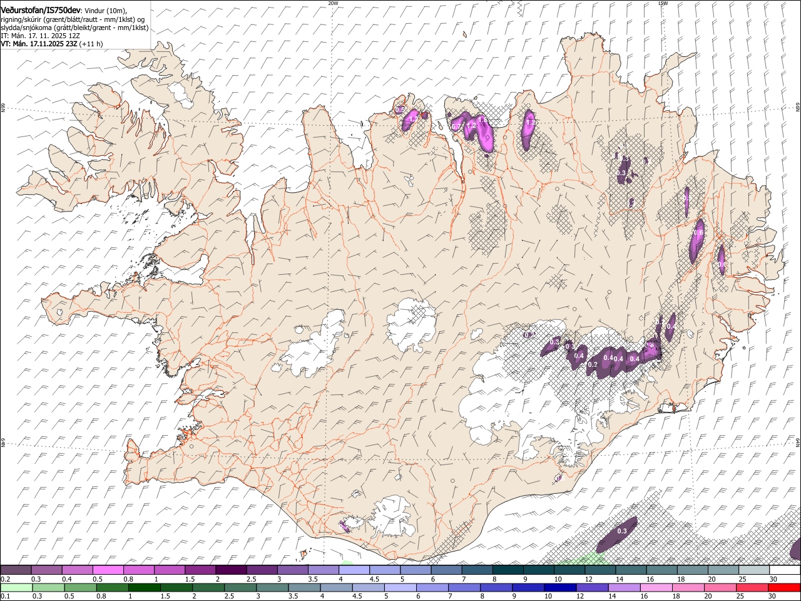Pick the violet 12 swatch in rain scale
801x601 pixels.
[x=591, y=587]
